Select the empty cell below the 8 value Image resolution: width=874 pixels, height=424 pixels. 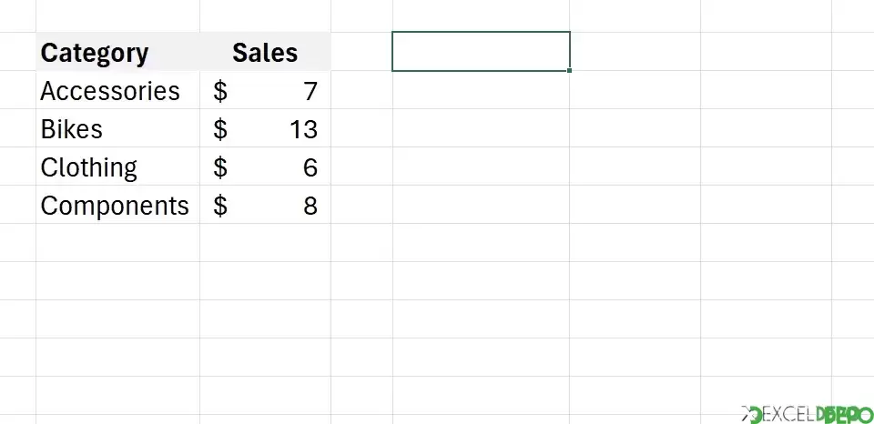tap(265, 242)
